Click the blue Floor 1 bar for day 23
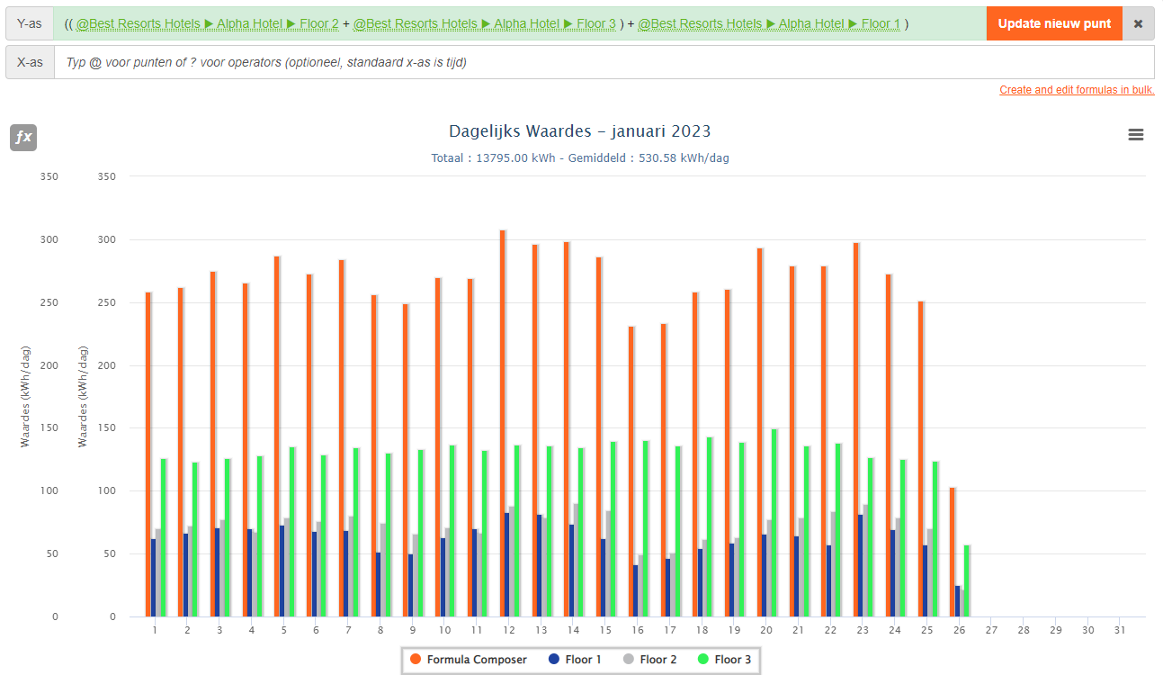 tap(860, 567)
